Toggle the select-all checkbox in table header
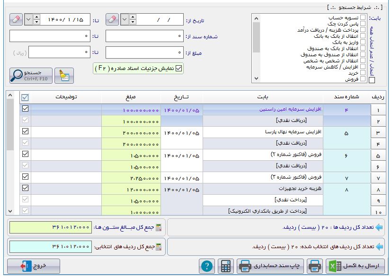392x277 pixels. [x=25, y=97]
